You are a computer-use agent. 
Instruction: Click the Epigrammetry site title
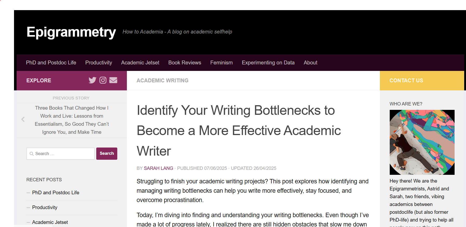point(71,32)
